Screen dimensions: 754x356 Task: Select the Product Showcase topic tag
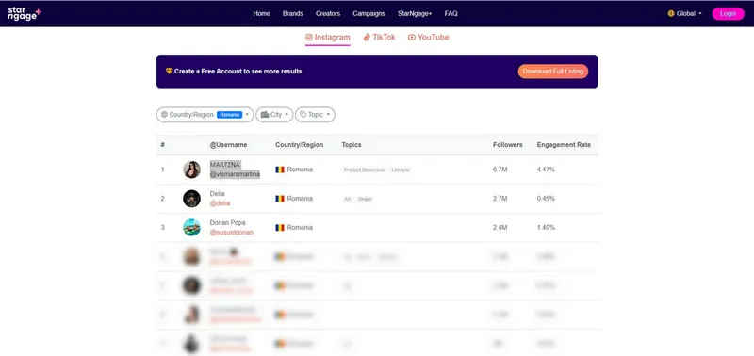click(364, 170)
